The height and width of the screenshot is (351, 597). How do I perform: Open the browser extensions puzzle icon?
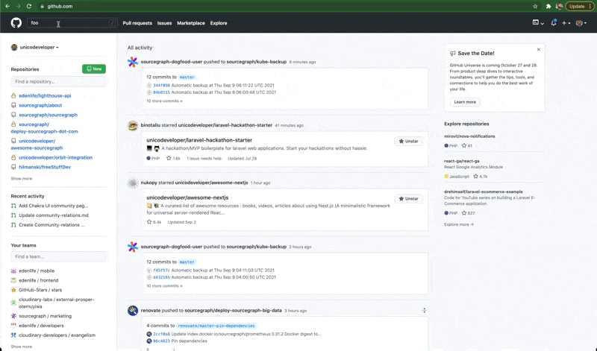(x=548, y=6)
